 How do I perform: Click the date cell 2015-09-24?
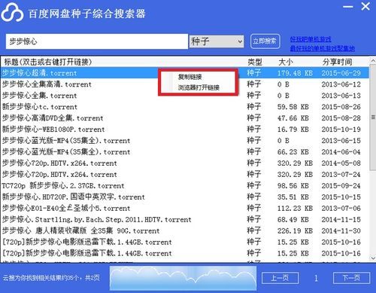pyautogui.click(x=341, y=186)
